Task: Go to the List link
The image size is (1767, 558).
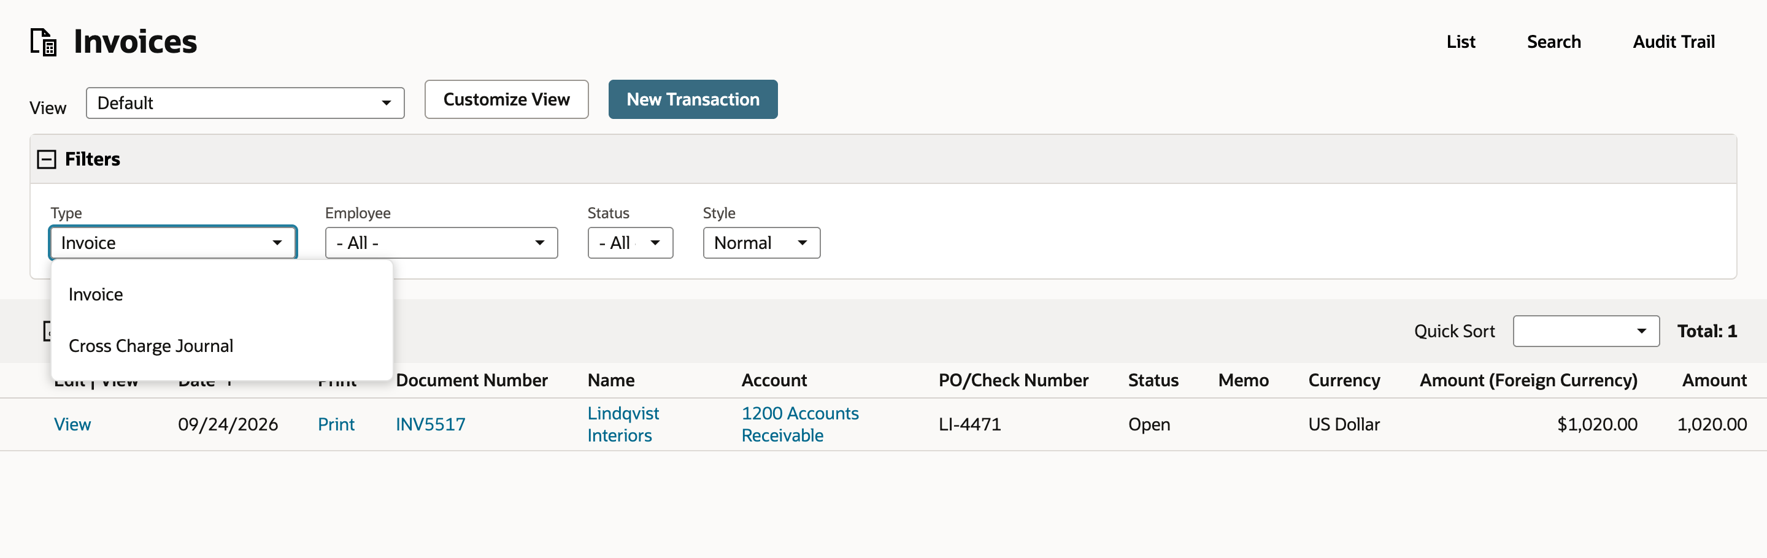Action: (1460, 42)
